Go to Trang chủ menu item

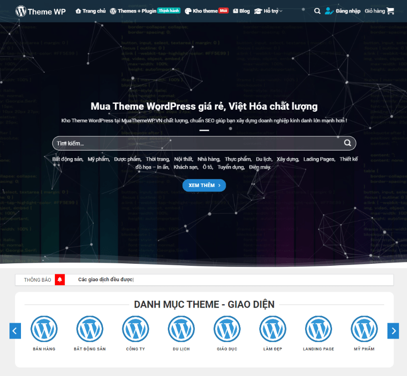tap(90, 11)
